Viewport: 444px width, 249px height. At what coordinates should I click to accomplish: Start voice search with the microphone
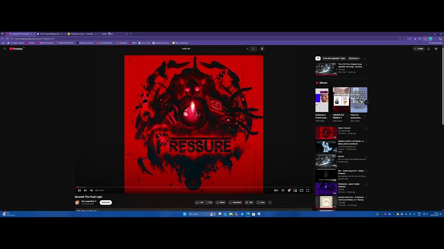point(262,49)
